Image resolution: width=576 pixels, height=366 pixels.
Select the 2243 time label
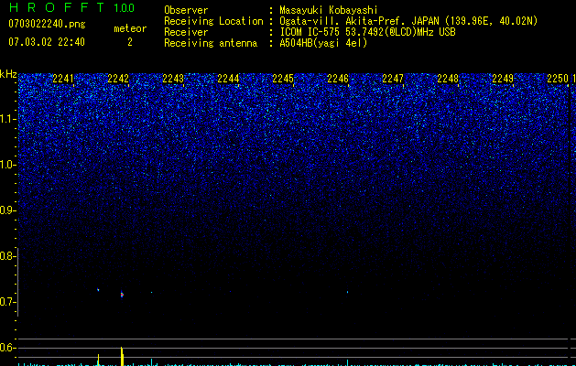173,79
